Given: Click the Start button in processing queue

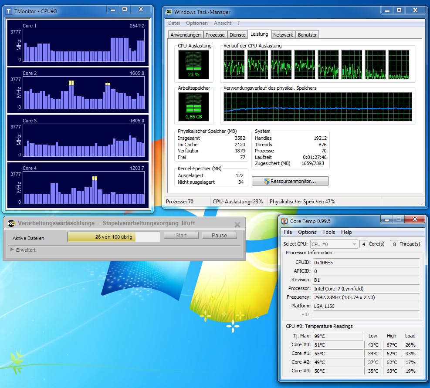Looking at the screenshot, I should 181,235.
